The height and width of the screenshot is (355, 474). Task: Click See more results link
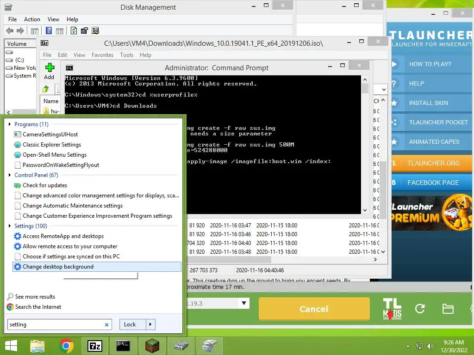click(x=35, y=297)
